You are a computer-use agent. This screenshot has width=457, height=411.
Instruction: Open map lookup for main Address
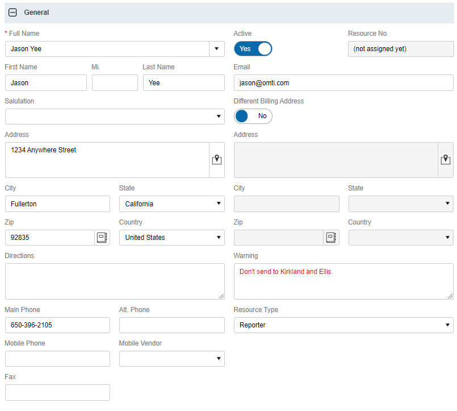click(x=216, y=160)
